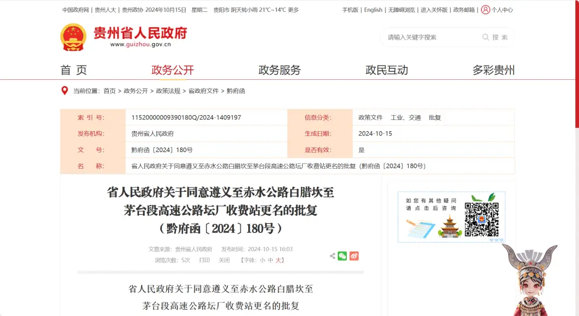Switch to English version
579x316 pixels.
[373, 10]
